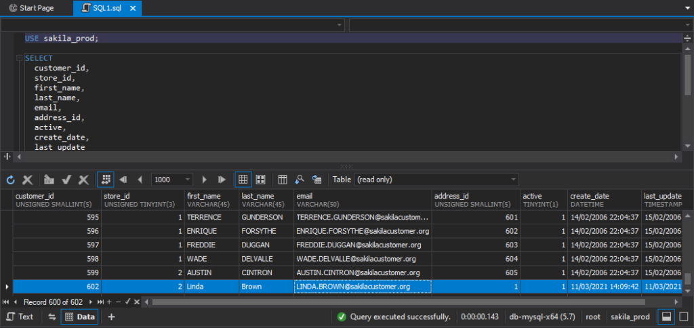Viewport: 694px width, 328px height.
Task: Click the Cancel query icon beside Refresh
Action: pyautogui.click(x=28, y=180)
